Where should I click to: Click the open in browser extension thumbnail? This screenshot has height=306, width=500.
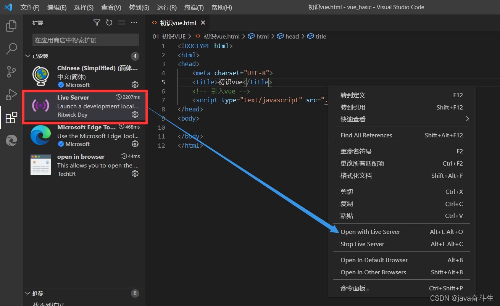click(41, 164)
